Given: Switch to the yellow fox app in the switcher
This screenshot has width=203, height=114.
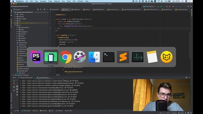Looking at the screenshot, I should pyautogui.click(x=167, y=57).
